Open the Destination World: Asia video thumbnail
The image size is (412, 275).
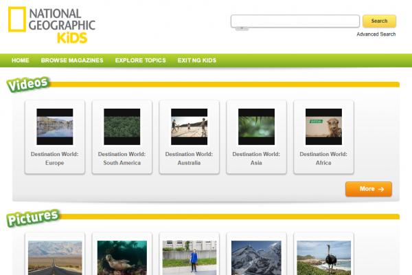[256, 126]
